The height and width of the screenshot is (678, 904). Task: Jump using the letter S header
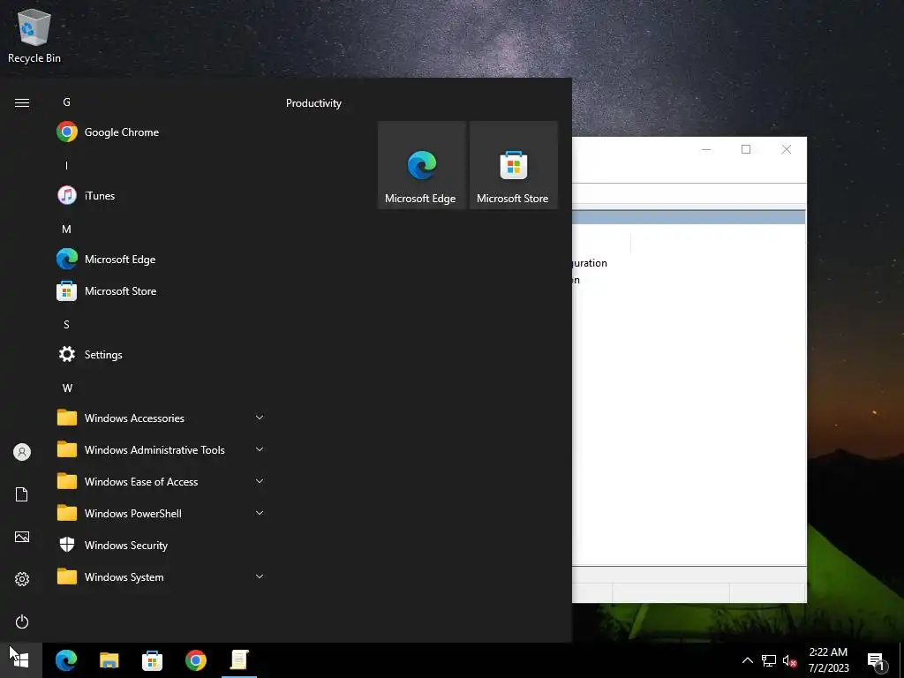tap(67, 325)
